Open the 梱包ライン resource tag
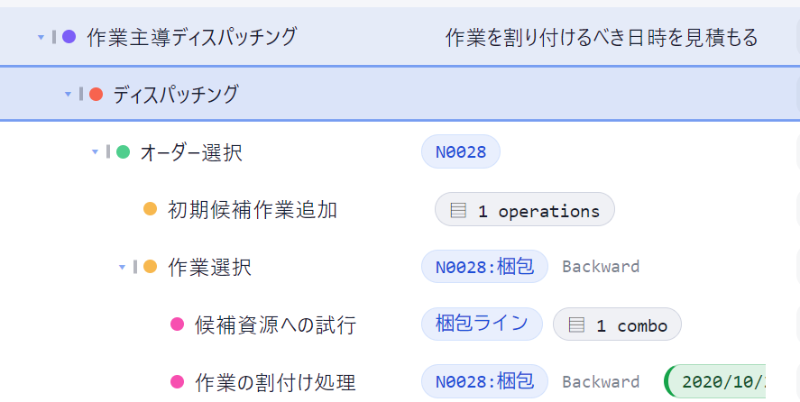Screen dimensions: 800x402 click(482, 324)
